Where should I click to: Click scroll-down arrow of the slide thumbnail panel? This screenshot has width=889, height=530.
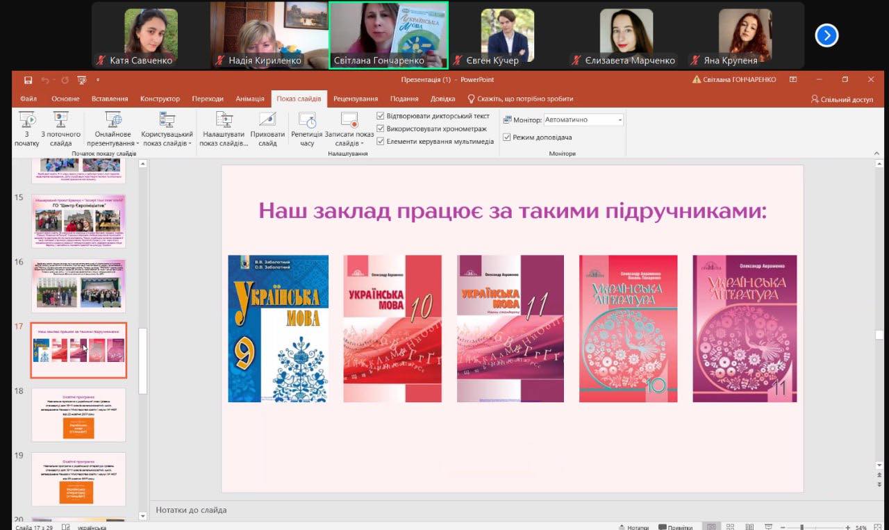[x=143, y=516]
